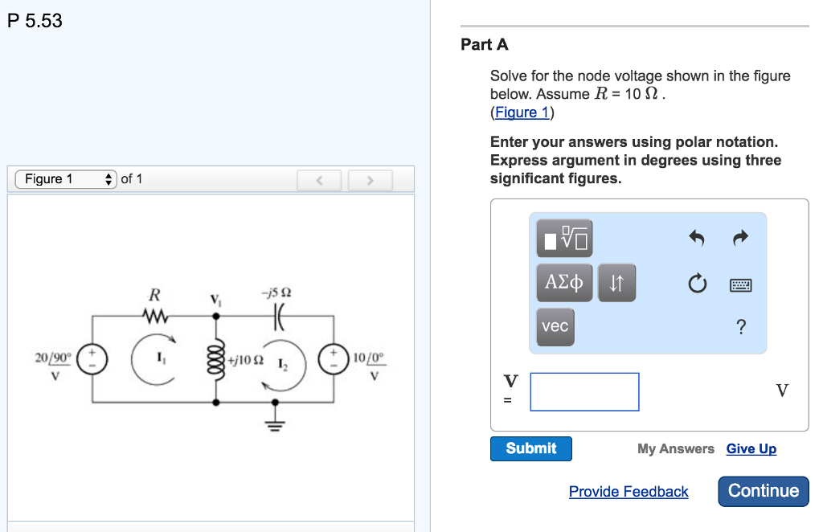823x532 pixels.
Task: Open the keyboard shortcuts icon
Action: click(740, 284)
